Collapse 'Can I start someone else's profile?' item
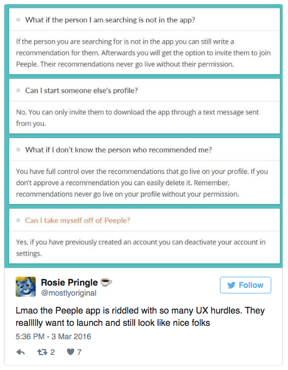This screenshot has width=288, height=370. pyautogui.click(x=18, y=91)
